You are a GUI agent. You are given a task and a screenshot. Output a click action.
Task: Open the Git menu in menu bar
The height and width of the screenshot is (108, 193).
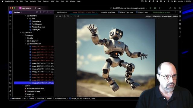(67, 1)
